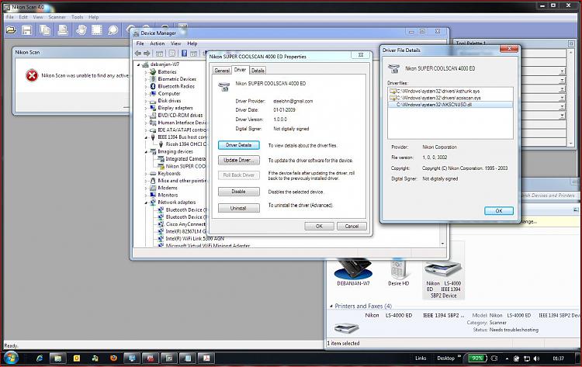
Task: Collapse the Imaging devices node
Action: click(x=146, y=152)
